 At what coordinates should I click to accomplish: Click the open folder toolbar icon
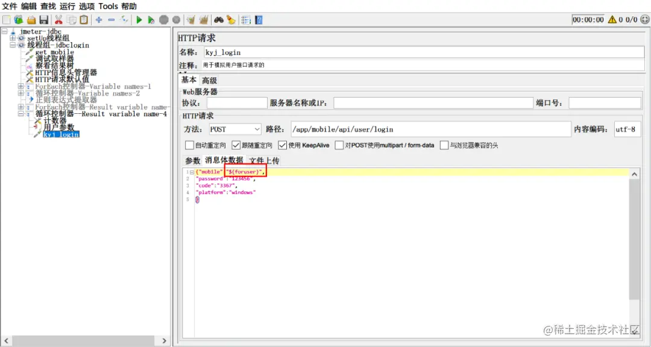pos(31,19)
